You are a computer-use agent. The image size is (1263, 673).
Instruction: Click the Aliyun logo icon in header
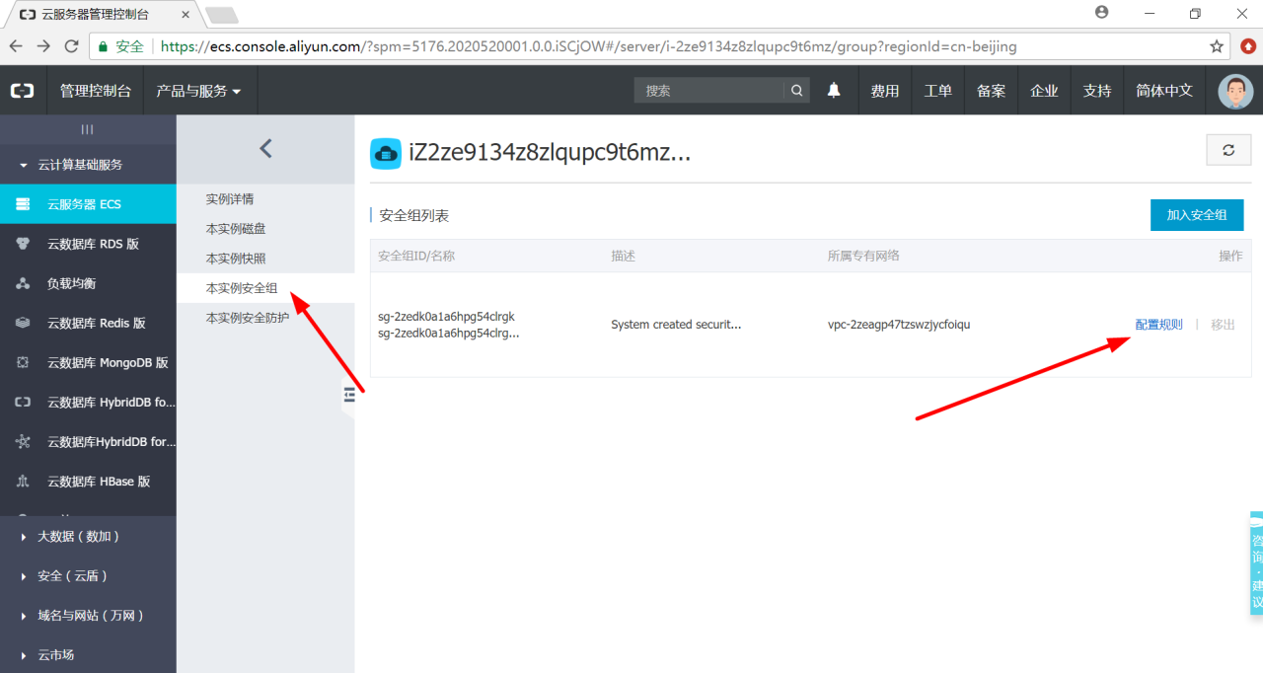(x=22, y=91)
